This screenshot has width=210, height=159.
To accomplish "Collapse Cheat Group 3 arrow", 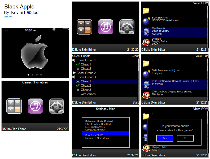I will [x=73, y=77].
